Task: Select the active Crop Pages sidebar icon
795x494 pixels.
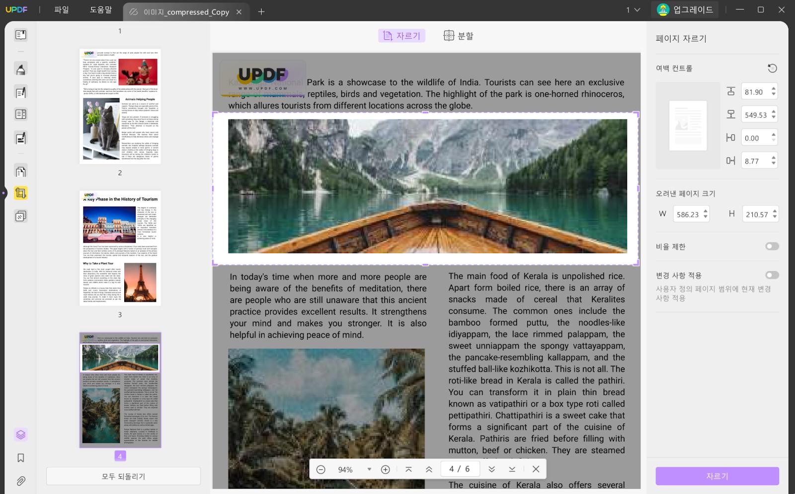Action: tap(20, 193)
